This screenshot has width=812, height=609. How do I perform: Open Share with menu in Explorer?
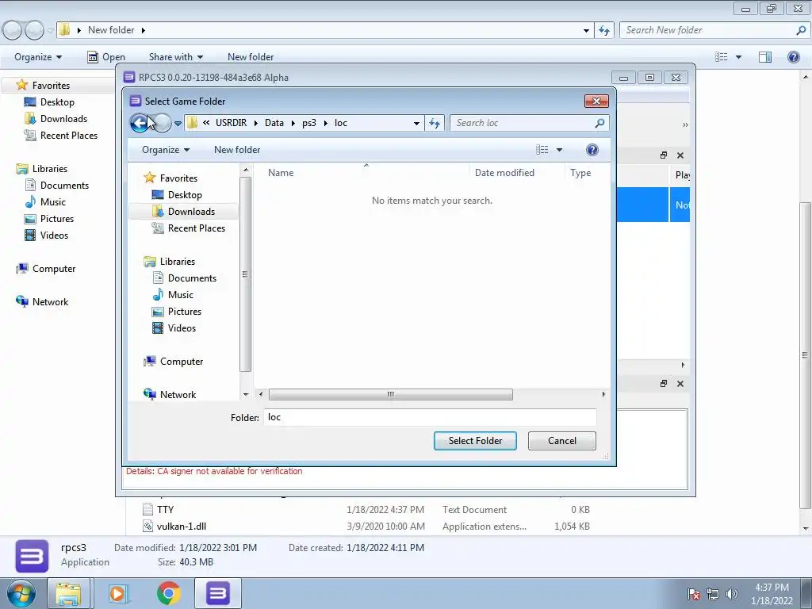click(x=175, y=57)
